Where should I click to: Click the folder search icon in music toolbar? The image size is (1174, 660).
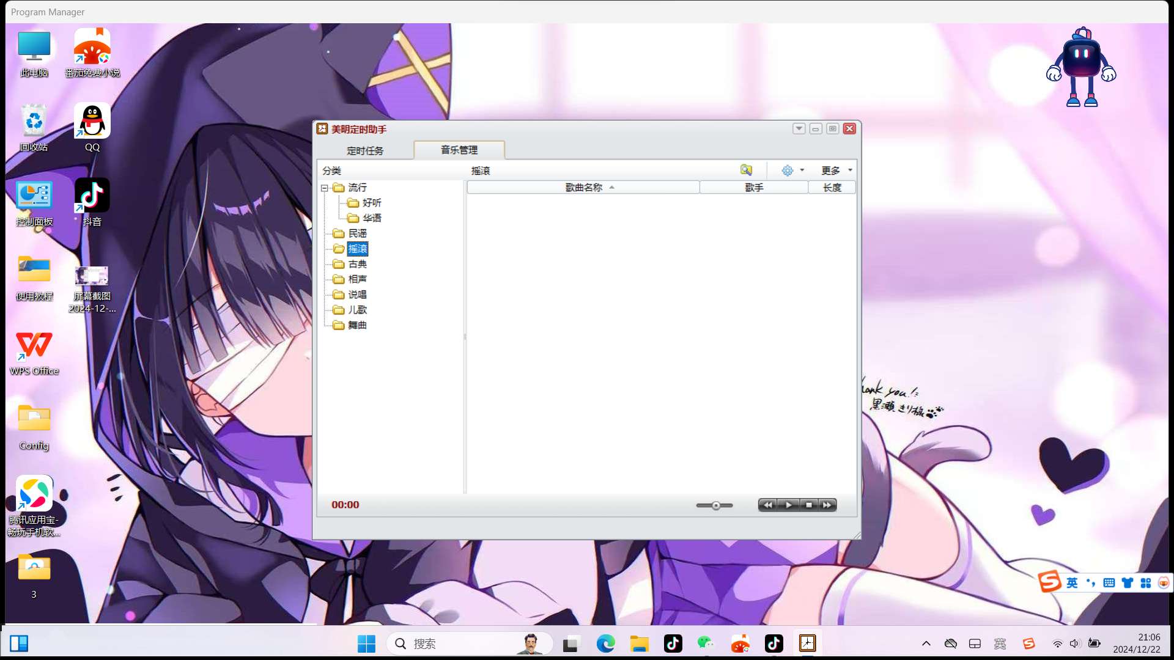click(x=746, y=170)
